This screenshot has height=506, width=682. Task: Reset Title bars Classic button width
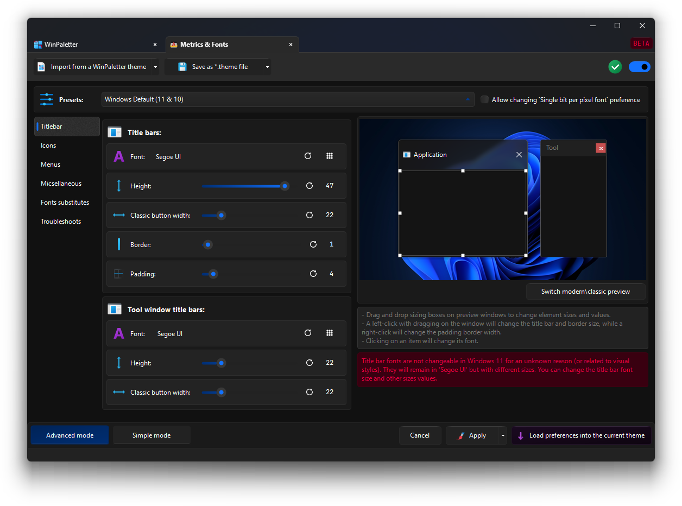310,215
